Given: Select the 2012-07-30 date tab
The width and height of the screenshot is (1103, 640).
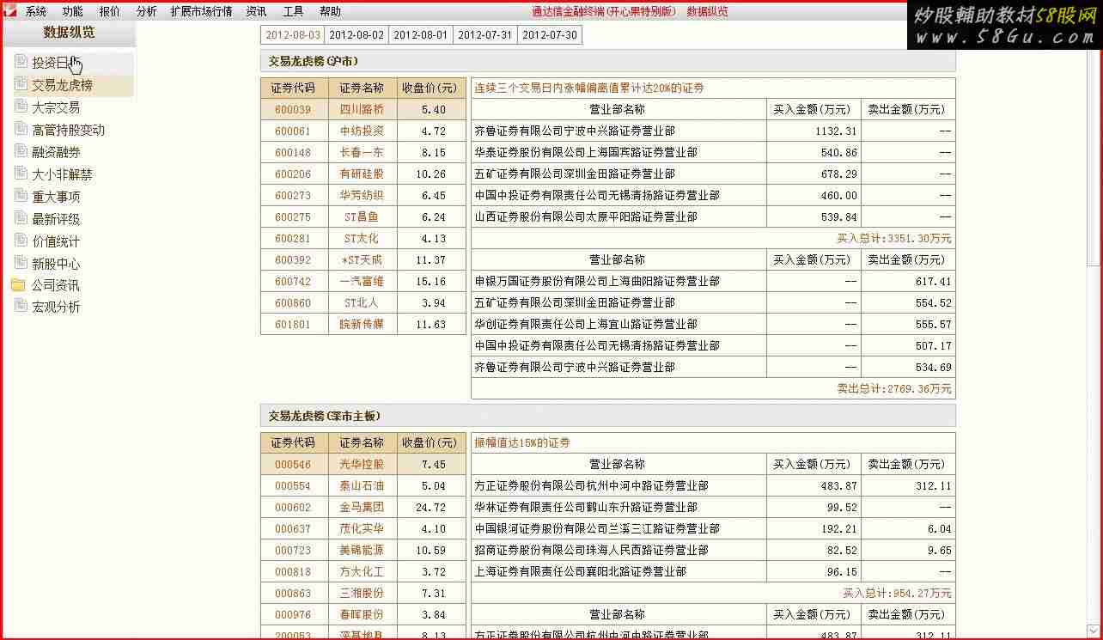Looking at the screenshot, I should pyautogui.click(x=550, y=35).
